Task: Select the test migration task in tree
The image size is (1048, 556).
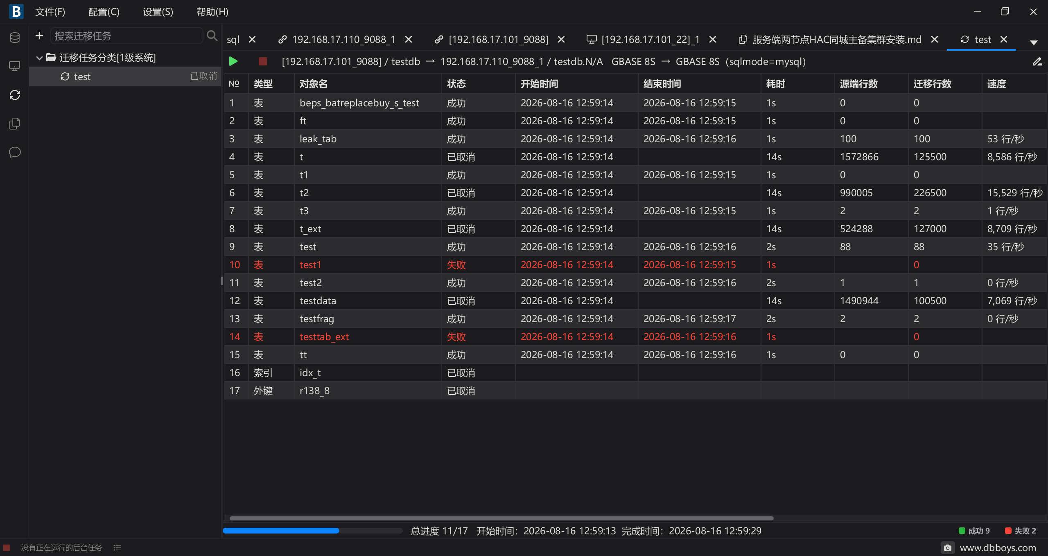Action: click(x=125, y=76)
